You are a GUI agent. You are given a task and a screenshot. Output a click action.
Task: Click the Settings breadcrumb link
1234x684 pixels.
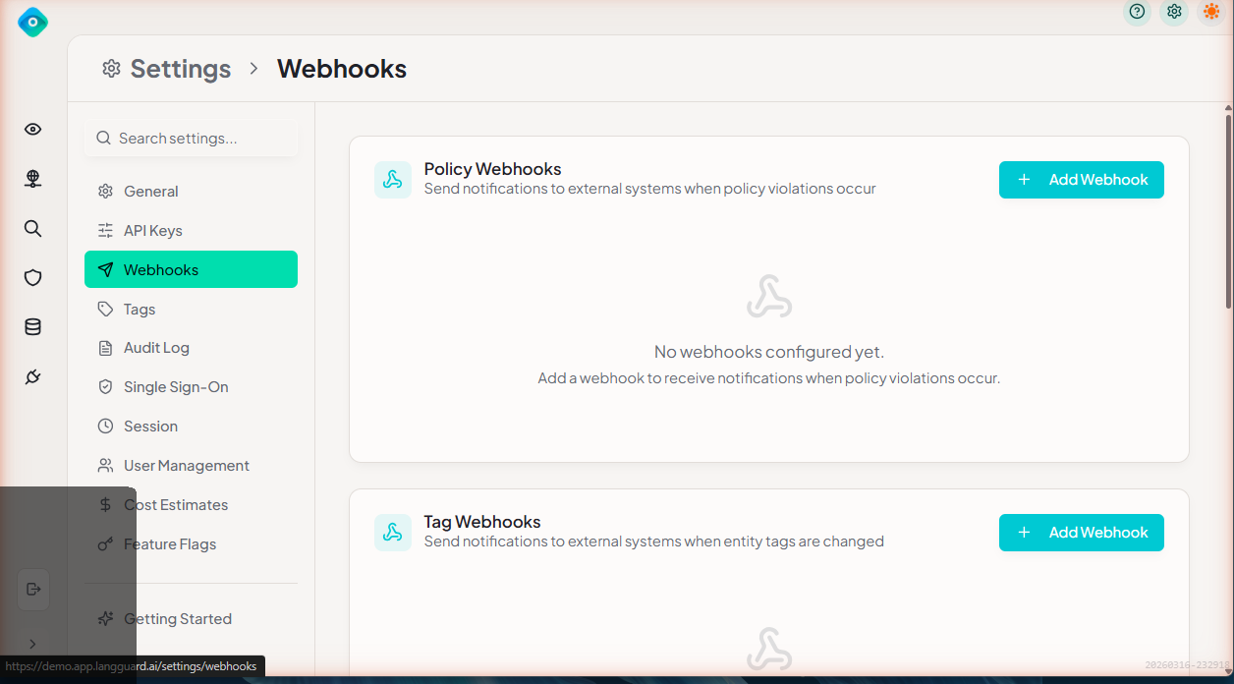[x=180, y=68]
